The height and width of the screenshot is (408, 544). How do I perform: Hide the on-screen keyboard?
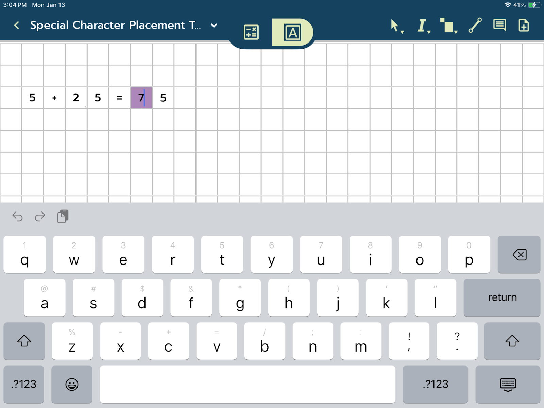click(508, 384)
